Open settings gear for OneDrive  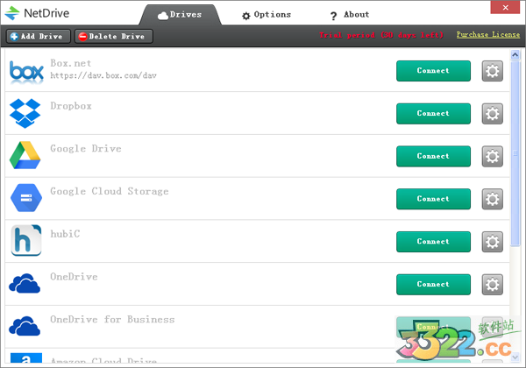pos(492,285)
